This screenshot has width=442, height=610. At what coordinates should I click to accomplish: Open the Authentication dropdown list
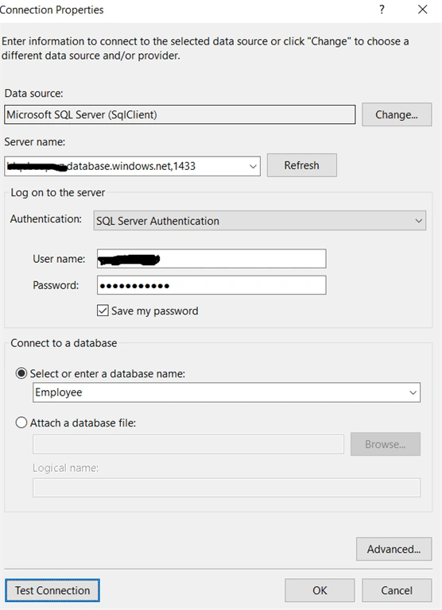tap(259, 221)
